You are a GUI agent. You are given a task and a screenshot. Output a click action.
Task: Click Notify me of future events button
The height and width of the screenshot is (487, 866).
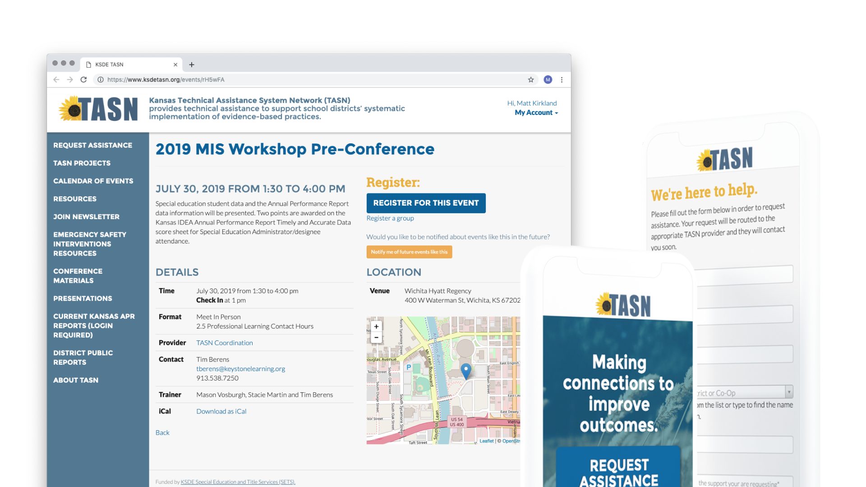click(x=409, y=252)
